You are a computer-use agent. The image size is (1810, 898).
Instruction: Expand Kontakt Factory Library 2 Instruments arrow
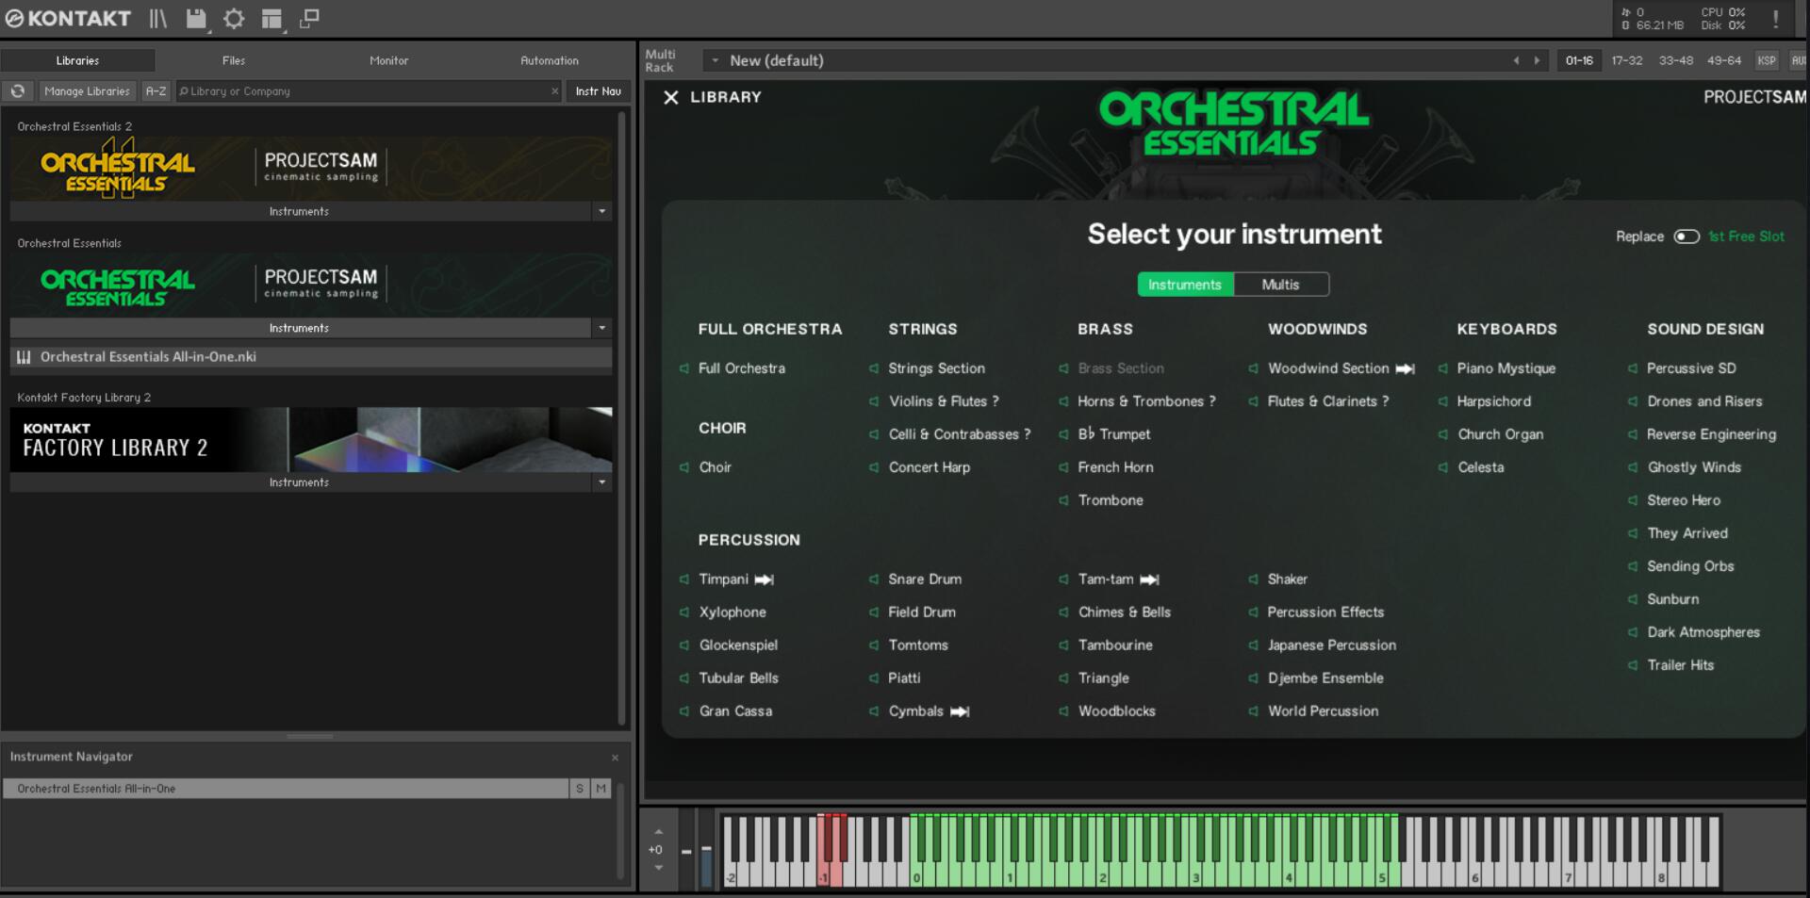(601, 482)
